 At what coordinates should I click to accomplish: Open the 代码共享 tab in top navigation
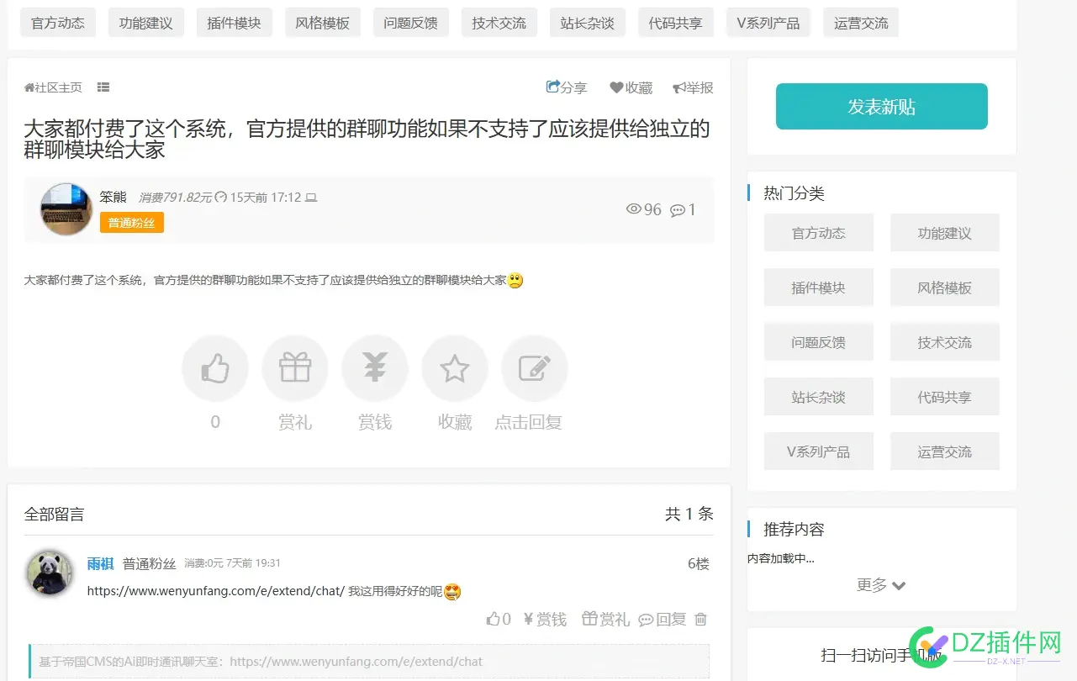(676, 23)
